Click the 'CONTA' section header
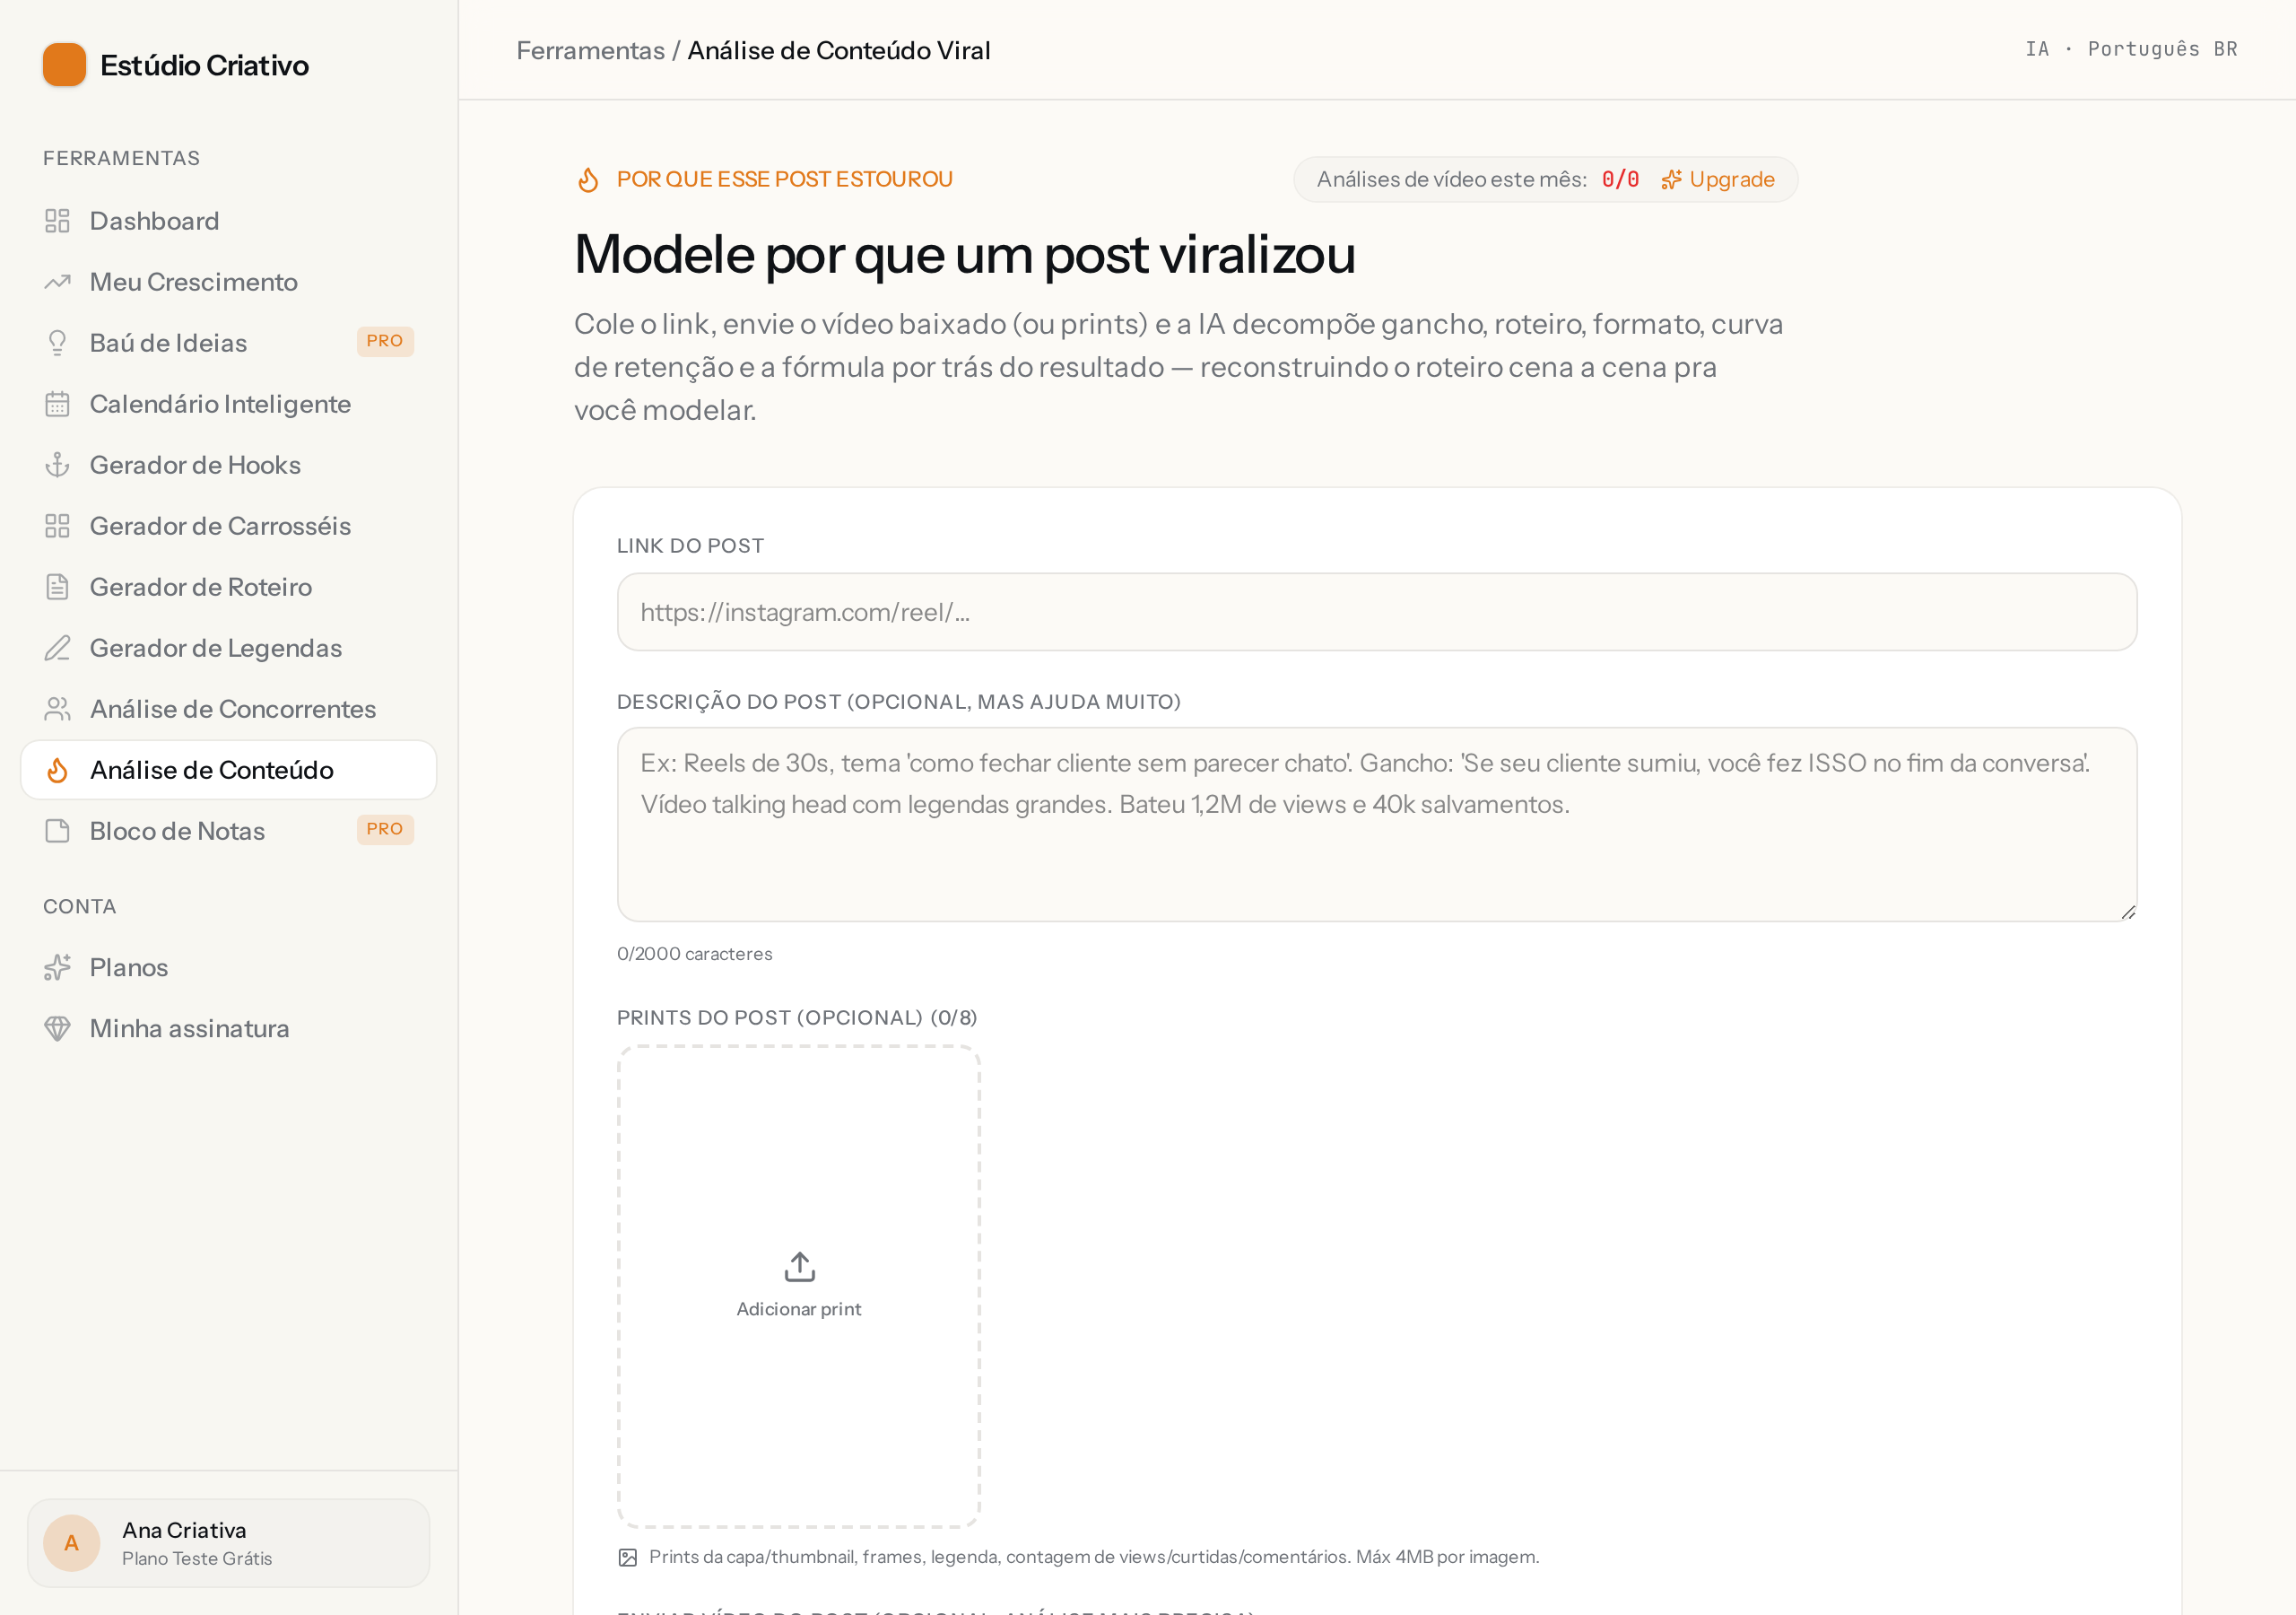This screenshot has height=1615, width=2296. (79, 906)
